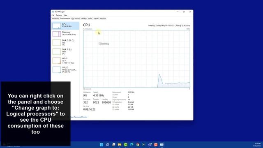Click the large CPU heading
The image size is (263, 148).
click(87, 25)
